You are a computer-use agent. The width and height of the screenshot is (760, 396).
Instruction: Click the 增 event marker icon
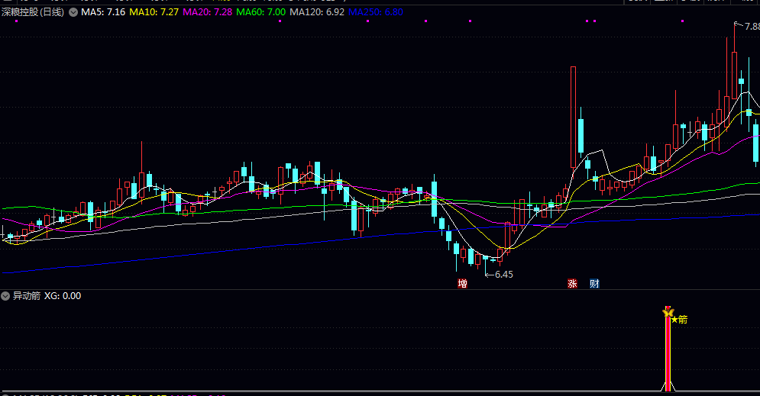click(462, 284)
